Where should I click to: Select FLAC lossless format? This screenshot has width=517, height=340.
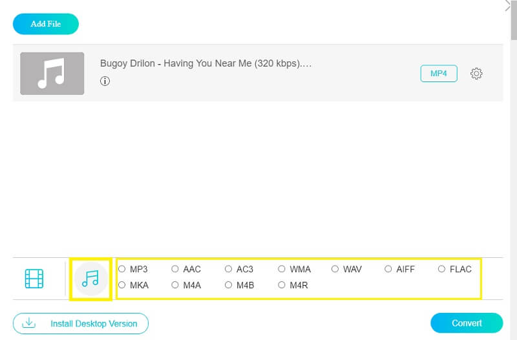click(x=442, y=269)
